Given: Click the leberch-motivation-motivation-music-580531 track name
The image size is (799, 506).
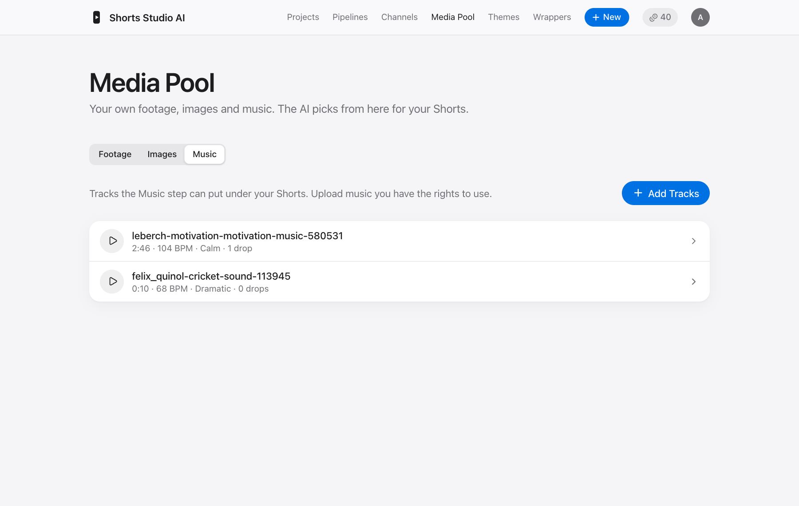Looking at the screenshot, I should pyautogui.click(x=237, y=236).
